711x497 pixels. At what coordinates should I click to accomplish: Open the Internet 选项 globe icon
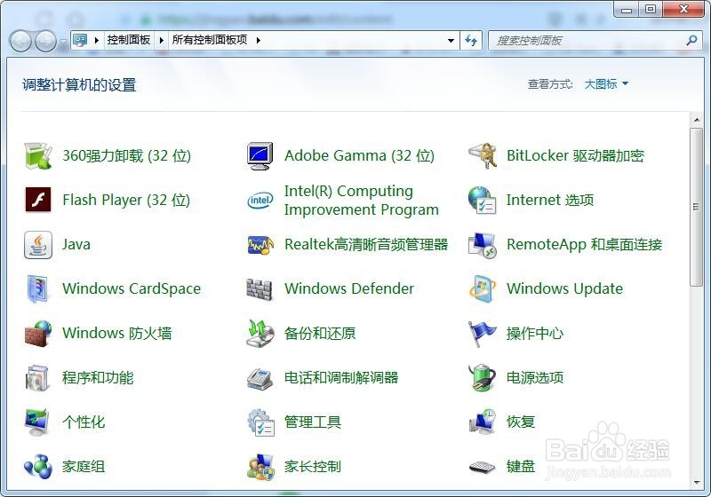(483, 200)
